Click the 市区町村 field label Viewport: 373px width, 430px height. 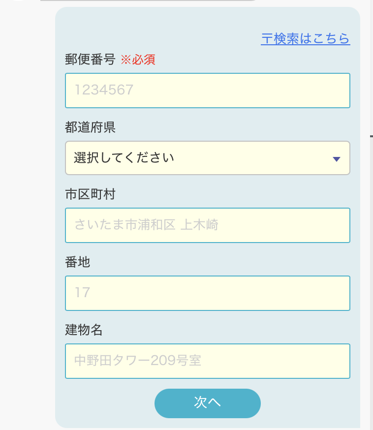tap(90, 194)
